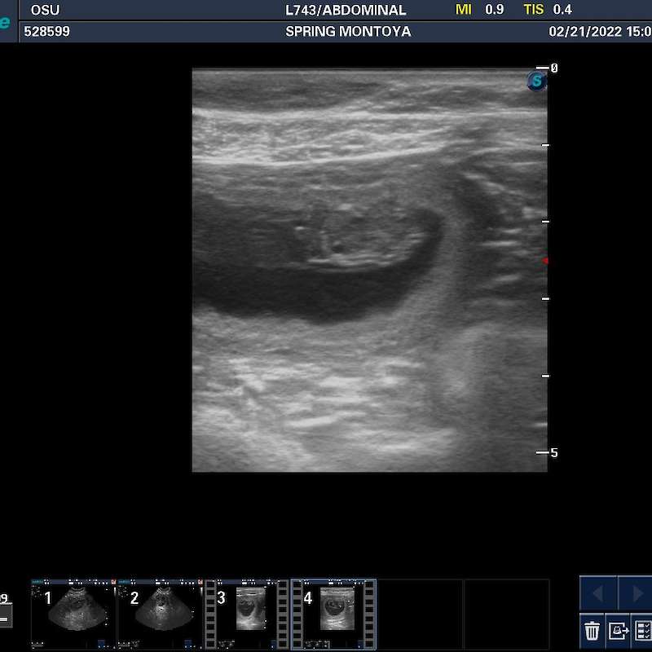The height and width of the screenshot is (652, 652).
Task: Click the export image icon
Action: pyautogui.click(x=618, y=630)
